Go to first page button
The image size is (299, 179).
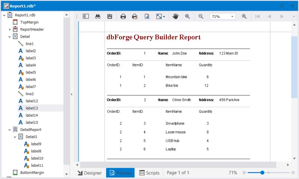tap(258, 16)
